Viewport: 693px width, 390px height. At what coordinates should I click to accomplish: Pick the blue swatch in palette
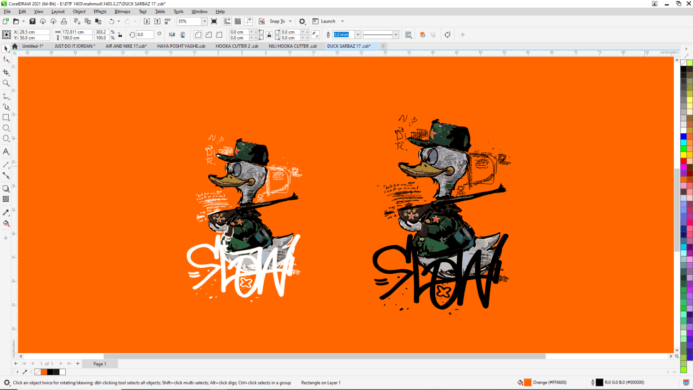tap(683, 137)
